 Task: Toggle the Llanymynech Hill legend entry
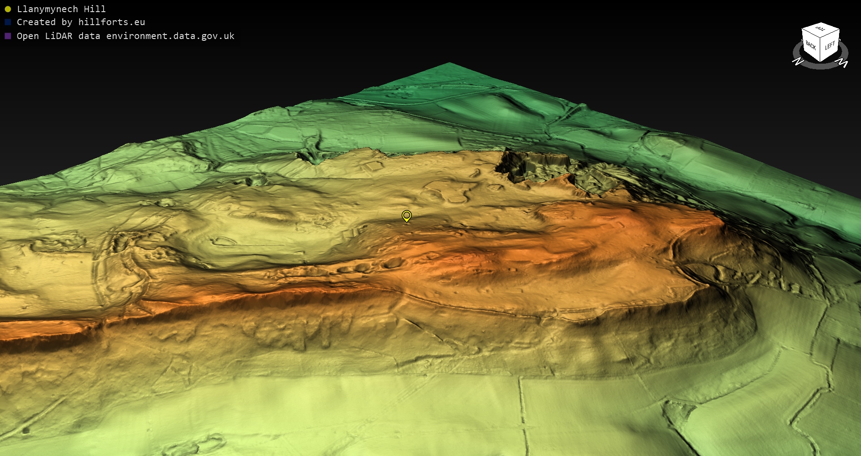point(61,9)
